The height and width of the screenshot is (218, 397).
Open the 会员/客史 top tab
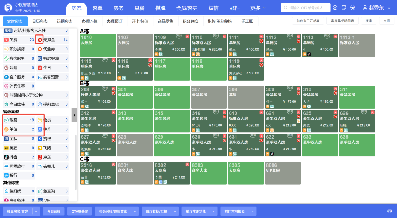point(187,8)
